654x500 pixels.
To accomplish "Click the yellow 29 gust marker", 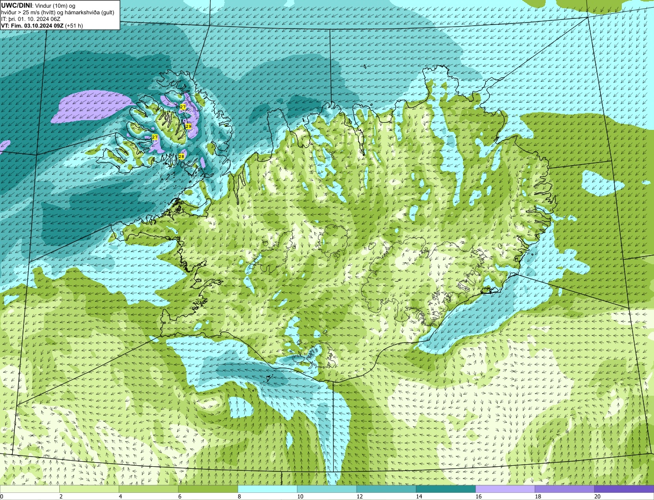I will (x=188, y=126).
